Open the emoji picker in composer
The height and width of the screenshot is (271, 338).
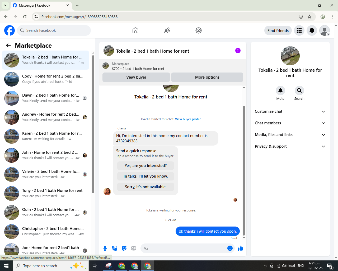230,248
